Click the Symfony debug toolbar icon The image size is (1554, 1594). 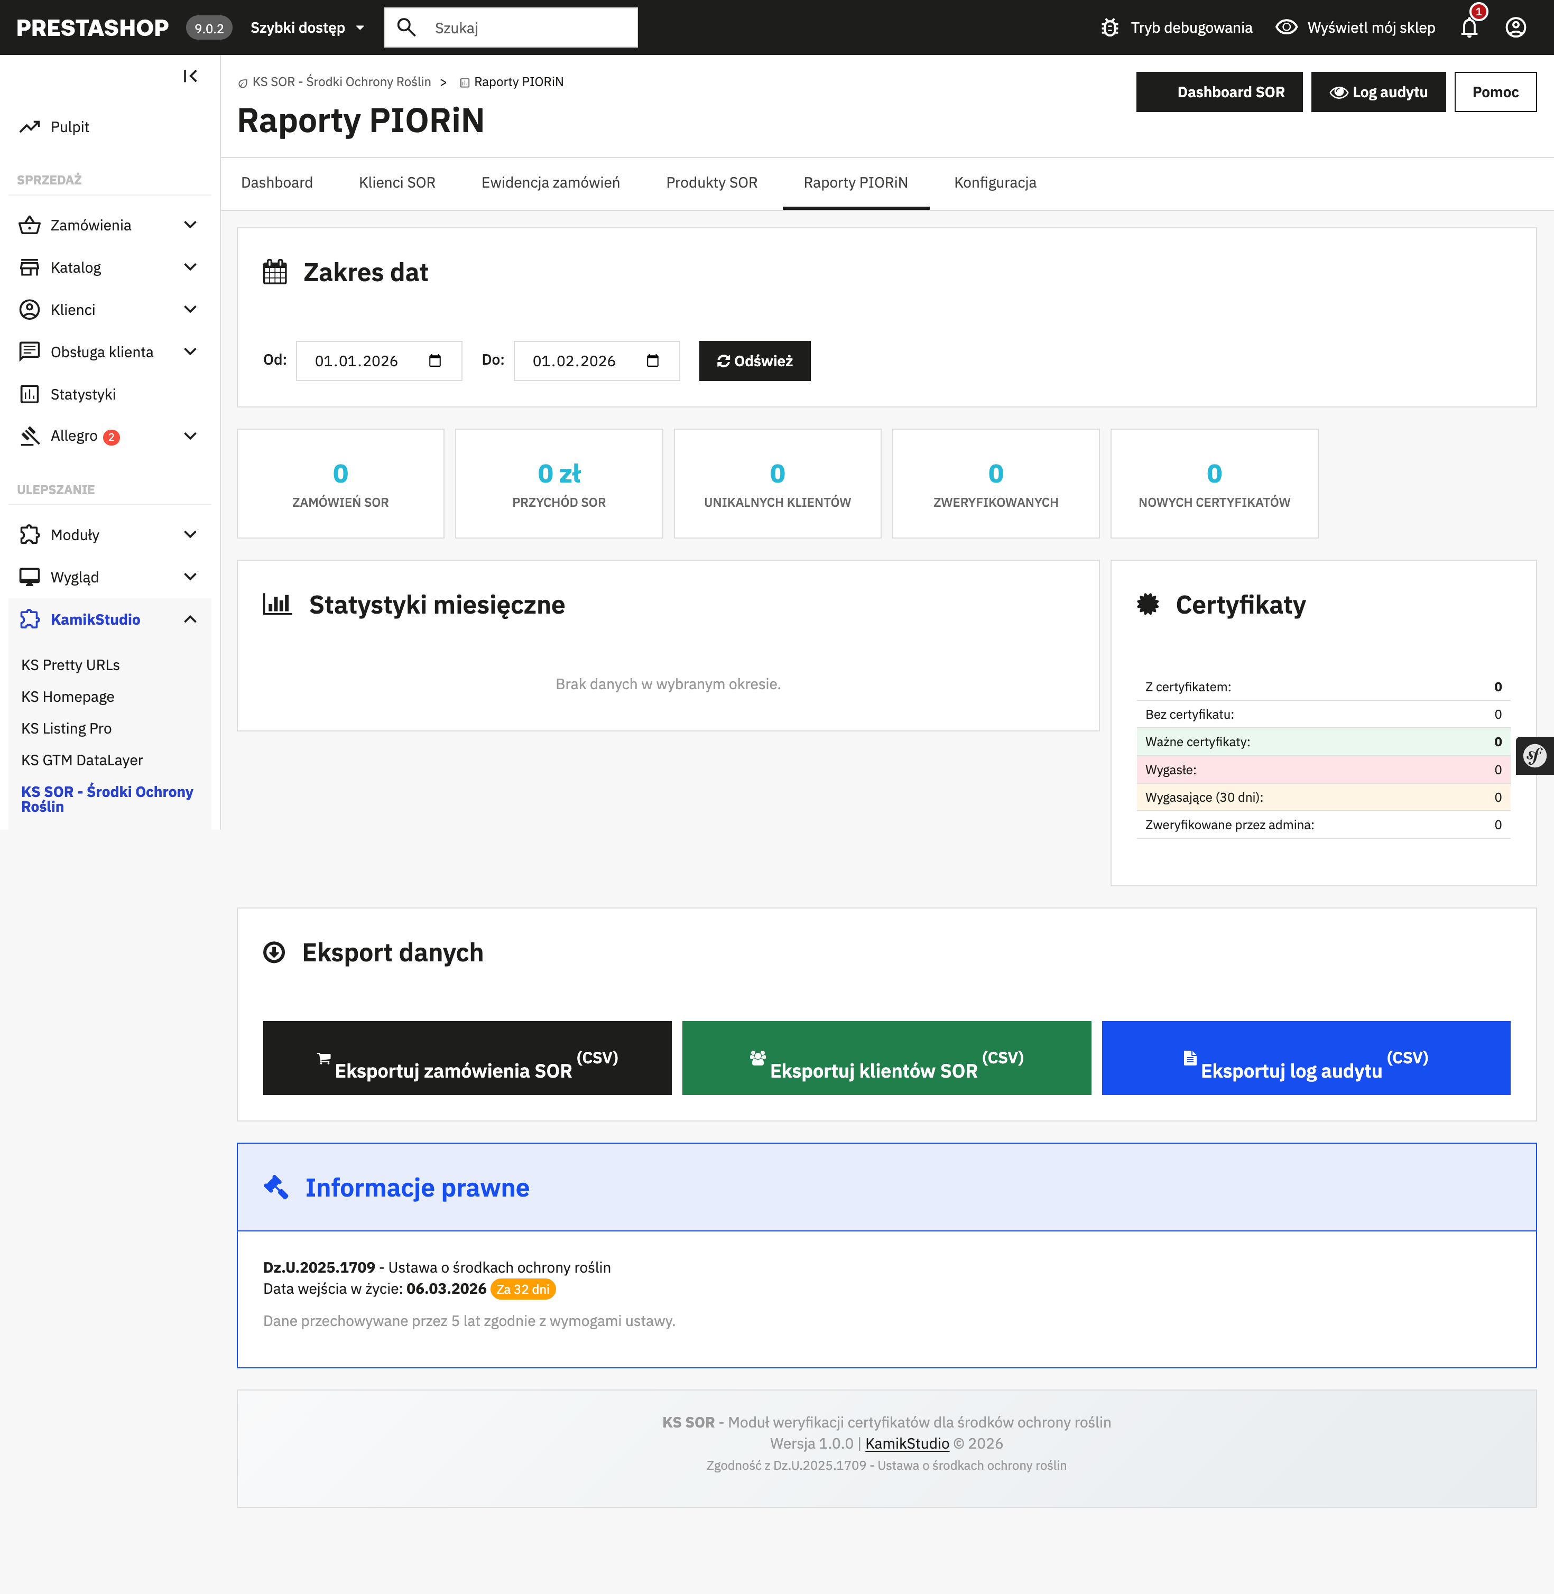[1534, 756]
